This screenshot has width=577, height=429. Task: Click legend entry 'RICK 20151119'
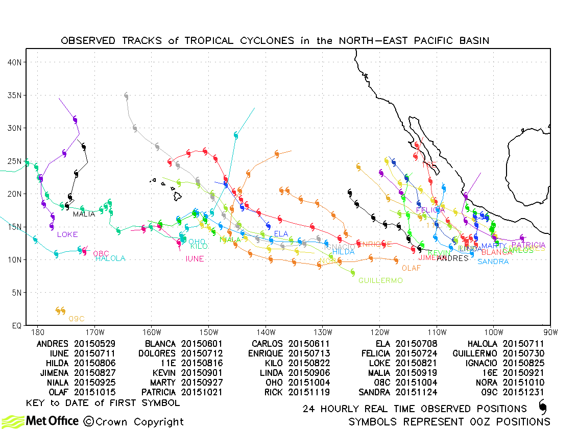(297, 392)
